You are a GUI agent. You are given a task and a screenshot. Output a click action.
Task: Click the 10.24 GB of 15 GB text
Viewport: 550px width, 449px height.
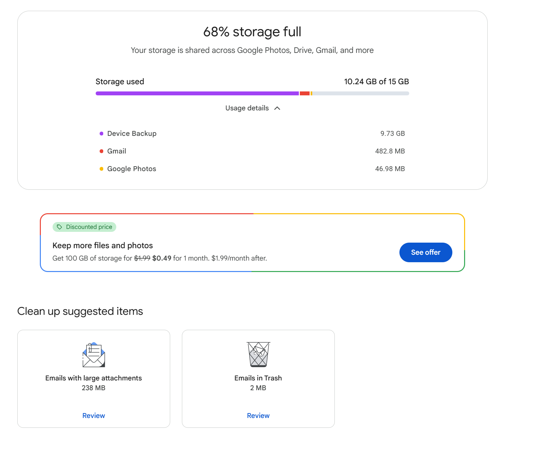(x=376, y=82)
